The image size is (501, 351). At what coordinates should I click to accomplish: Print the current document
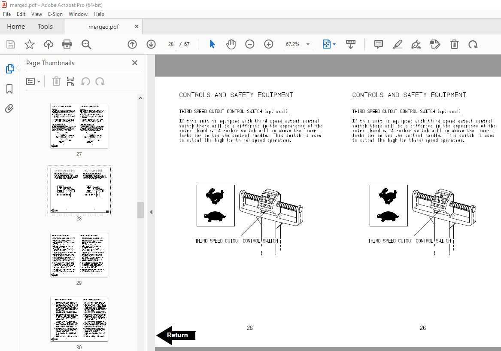[67, 44]
